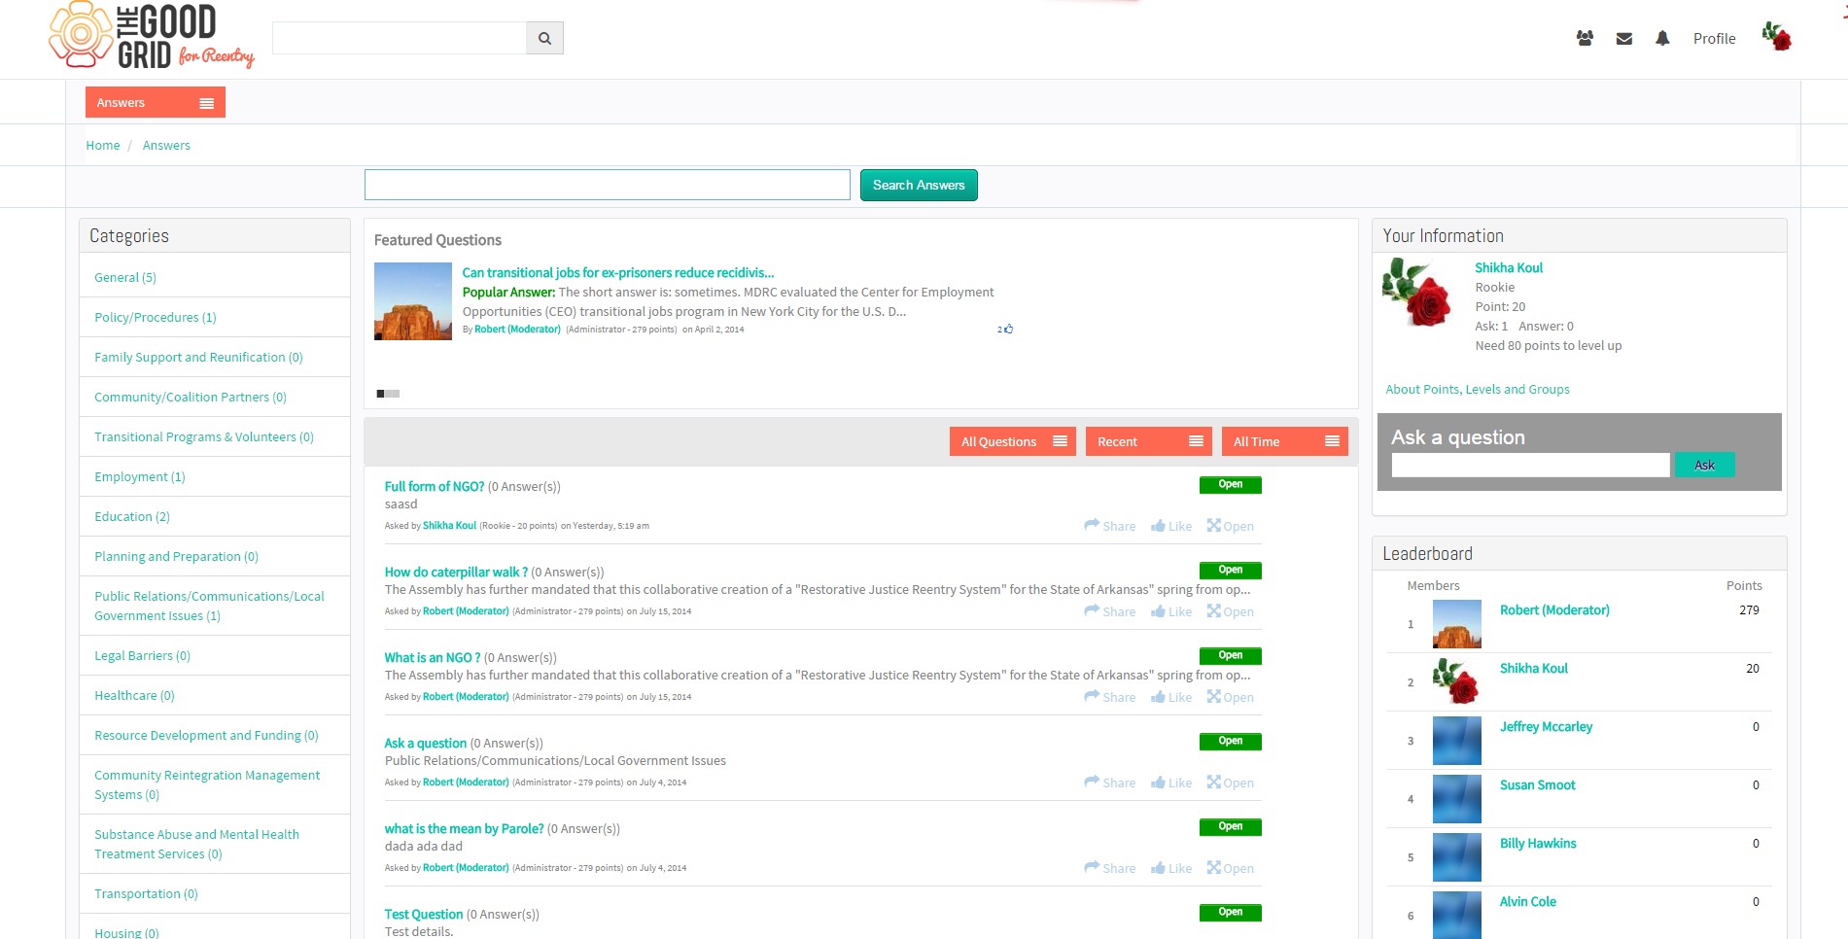1848x939 pixels.
Task: Click Open icon for 'What is an NGO ?'
Action: (x=1231, y=697)
